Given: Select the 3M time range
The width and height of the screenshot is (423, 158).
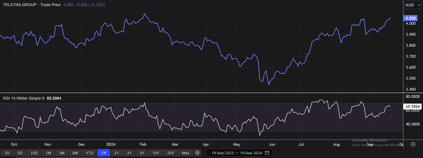Looking at the screenshot, I should point(62,153).
